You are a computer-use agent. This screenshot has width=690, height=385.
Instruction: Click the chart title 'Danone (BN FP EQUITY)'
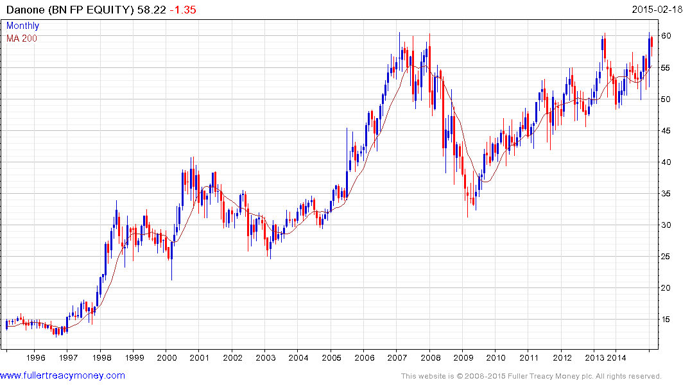[70, 10]
